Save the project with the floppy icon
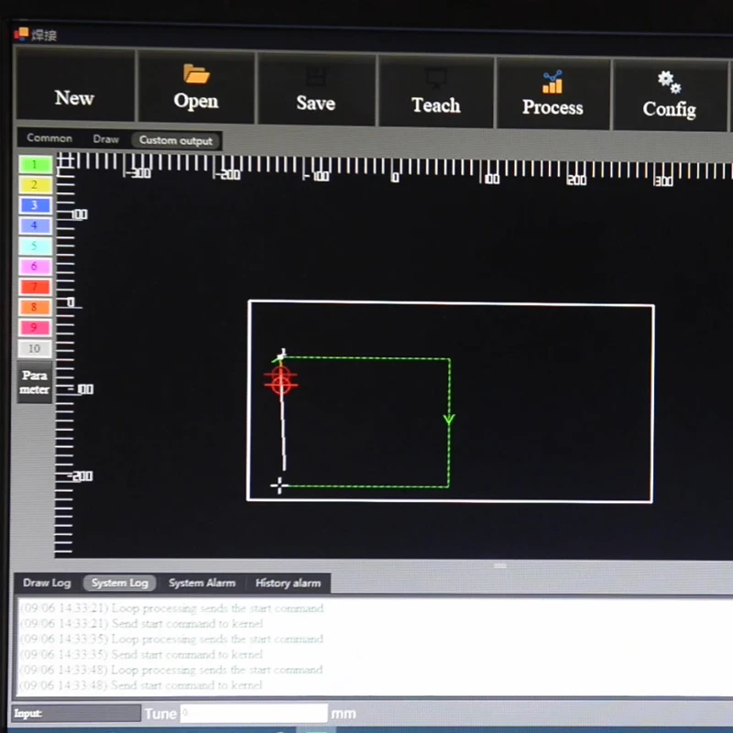 coord(315,90)
